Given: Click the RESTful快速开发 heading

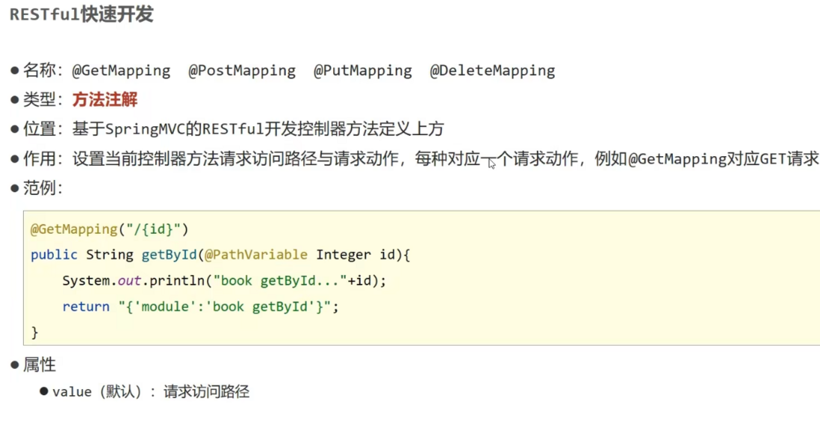Looking at the screenshot, I should point(81,14).
